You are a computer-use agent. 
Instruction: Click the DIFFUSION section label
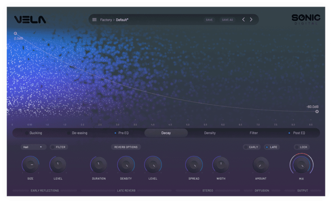pos(262,190)
